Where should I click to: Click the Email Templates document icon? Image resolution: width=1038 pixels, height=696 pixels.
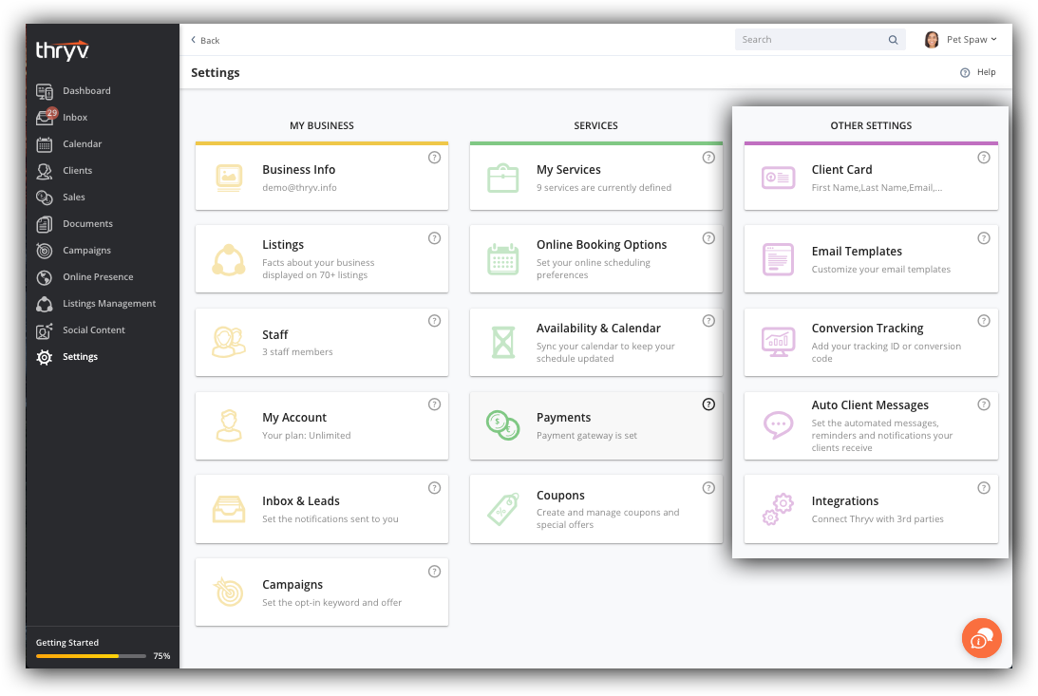[779, 259]
